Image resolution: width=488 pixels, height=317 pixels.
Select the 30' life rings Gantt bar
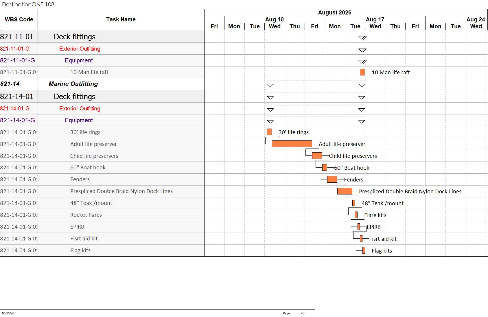[269, 132]
